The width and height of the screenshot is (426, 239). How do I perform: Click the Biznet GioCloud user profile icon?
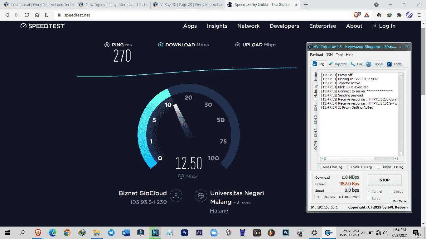click(x=176, y=196)
